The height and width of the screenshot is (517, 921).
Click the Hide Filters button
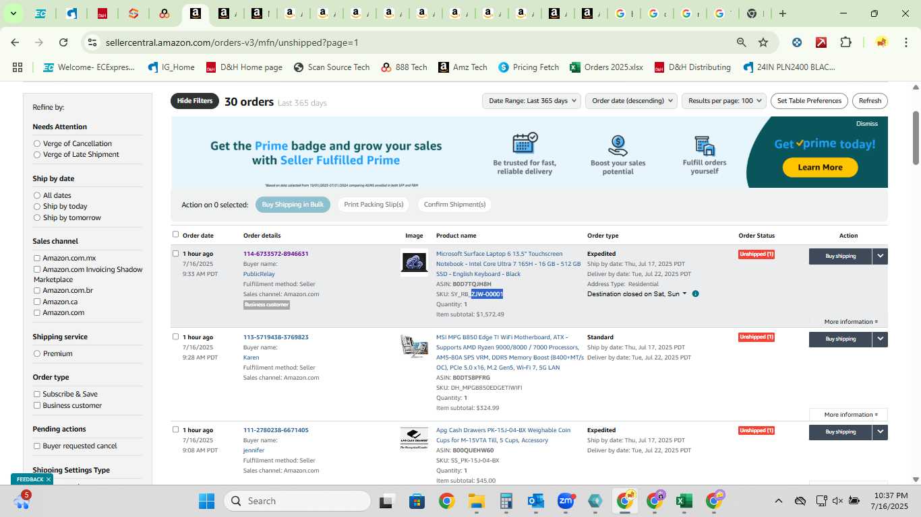click(195, 101)
